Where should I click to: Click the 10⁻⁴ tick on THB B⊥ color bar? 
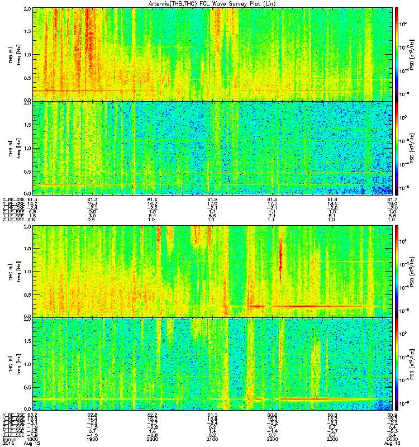pos(404,71)
